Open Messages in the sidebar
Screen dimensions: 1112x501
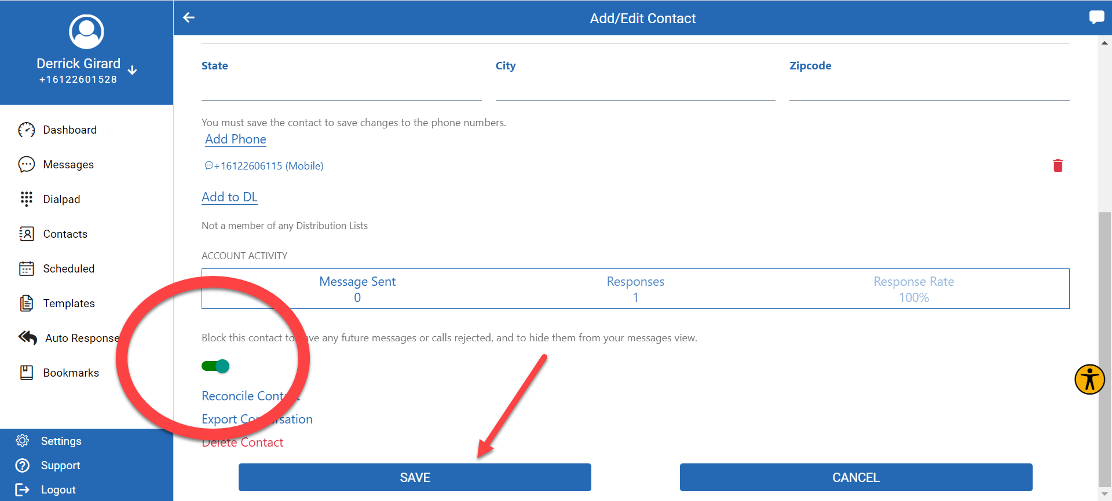pyautogui.click(x=68, y=165)
